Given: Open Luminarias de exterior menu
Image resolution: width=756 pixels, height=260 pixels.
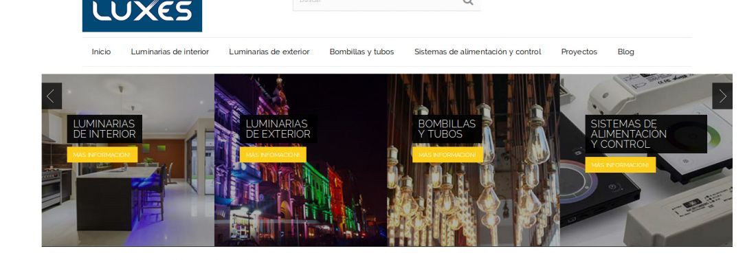Looking at the screenshot, I should pyautogui.click(x=269, y=52).
